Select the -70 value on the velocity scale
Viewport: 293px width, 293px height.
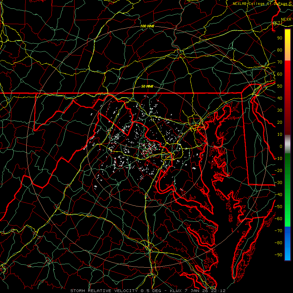tap(278, 231)
